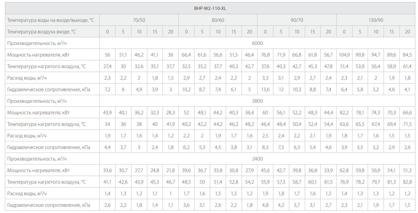
Task: Click the heated air temperature cell 63,6
Action: [344, 124]
